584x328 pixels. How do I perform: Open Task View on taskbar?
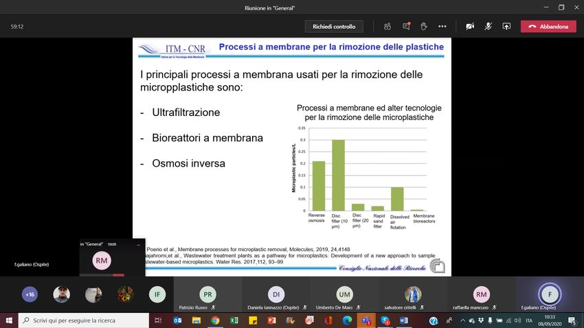tap(158, 320)
